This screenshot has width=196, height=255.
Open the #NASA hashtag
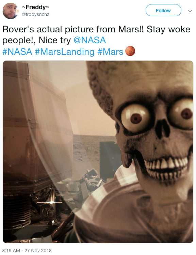(x=17, y=52)
